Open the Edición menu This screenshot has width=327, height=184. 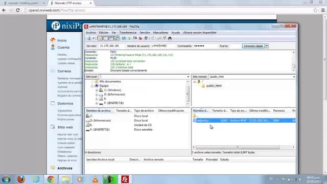click(104, 33)
